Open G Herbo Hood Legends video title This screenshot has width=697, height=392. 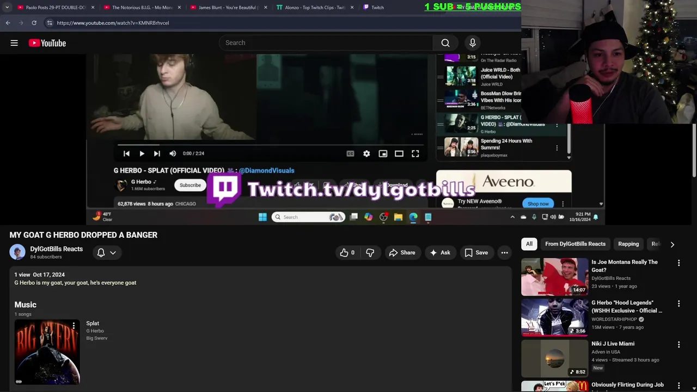click(627, 307)
